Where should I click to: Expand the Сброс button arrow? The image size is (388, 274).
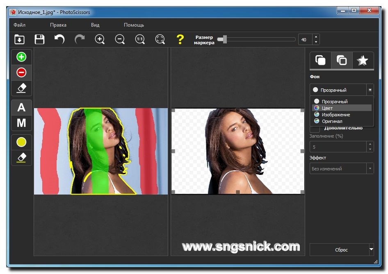click(x=371, y=249)
